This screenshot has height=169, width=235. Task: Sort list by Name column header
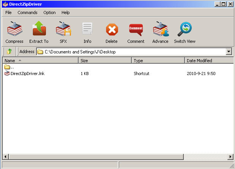(41, 61)
